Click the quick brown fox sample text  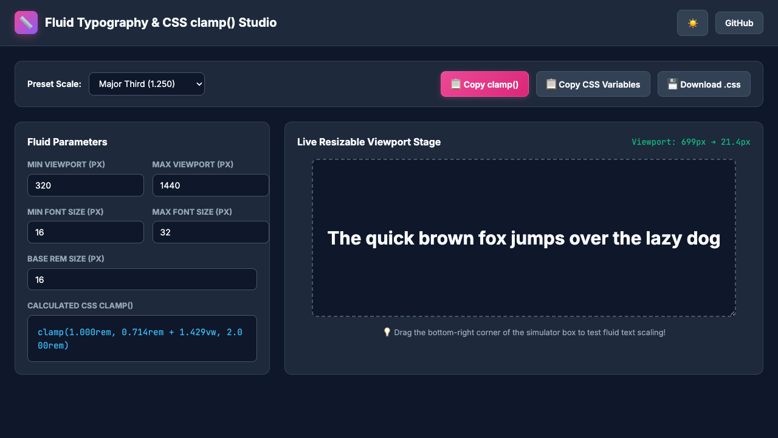524,238
